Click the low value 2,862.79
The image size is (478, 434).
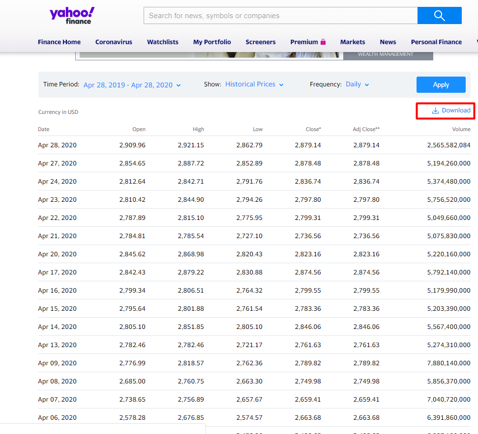[249, 145]
